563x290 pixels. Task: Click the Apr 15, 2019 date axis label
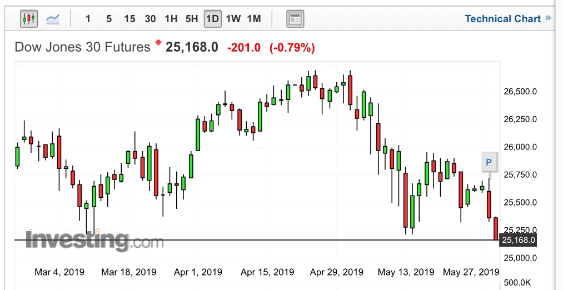267,272
